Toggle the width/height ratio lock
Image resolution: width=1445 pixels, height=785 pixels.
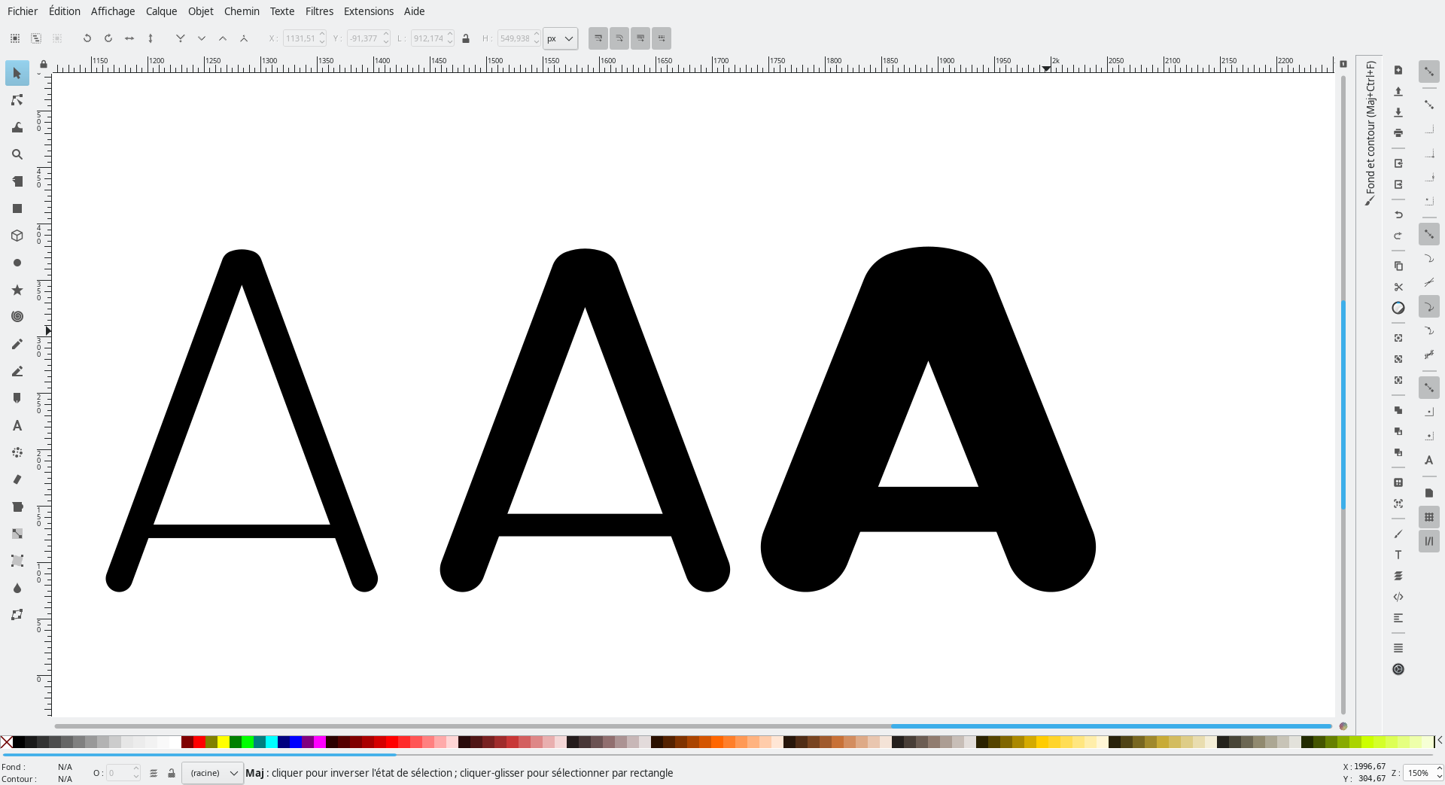coord(466,38)
